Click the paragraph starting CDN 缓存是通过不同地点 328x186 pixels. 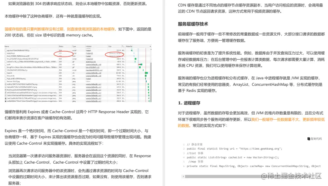coord(250,8)
